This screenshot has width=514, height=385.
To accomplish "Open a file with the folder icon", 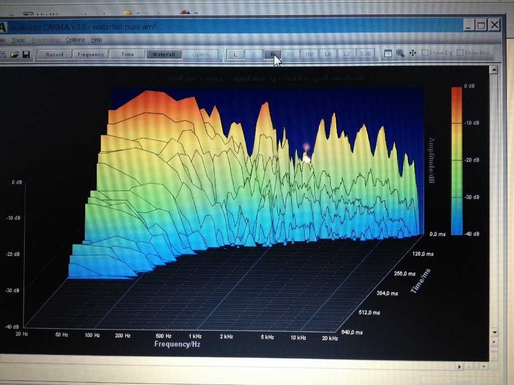I will 15,54.
